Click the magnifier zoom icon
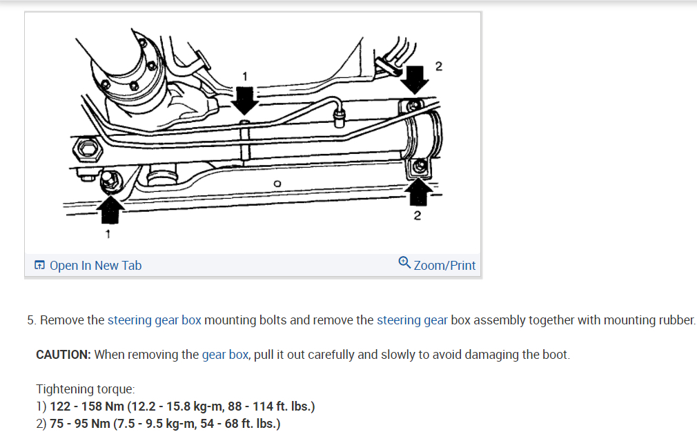 (x=404, y=262)
